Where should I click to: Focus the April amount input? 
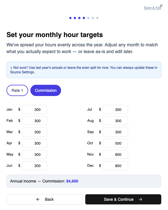click(x=35, y=143)
